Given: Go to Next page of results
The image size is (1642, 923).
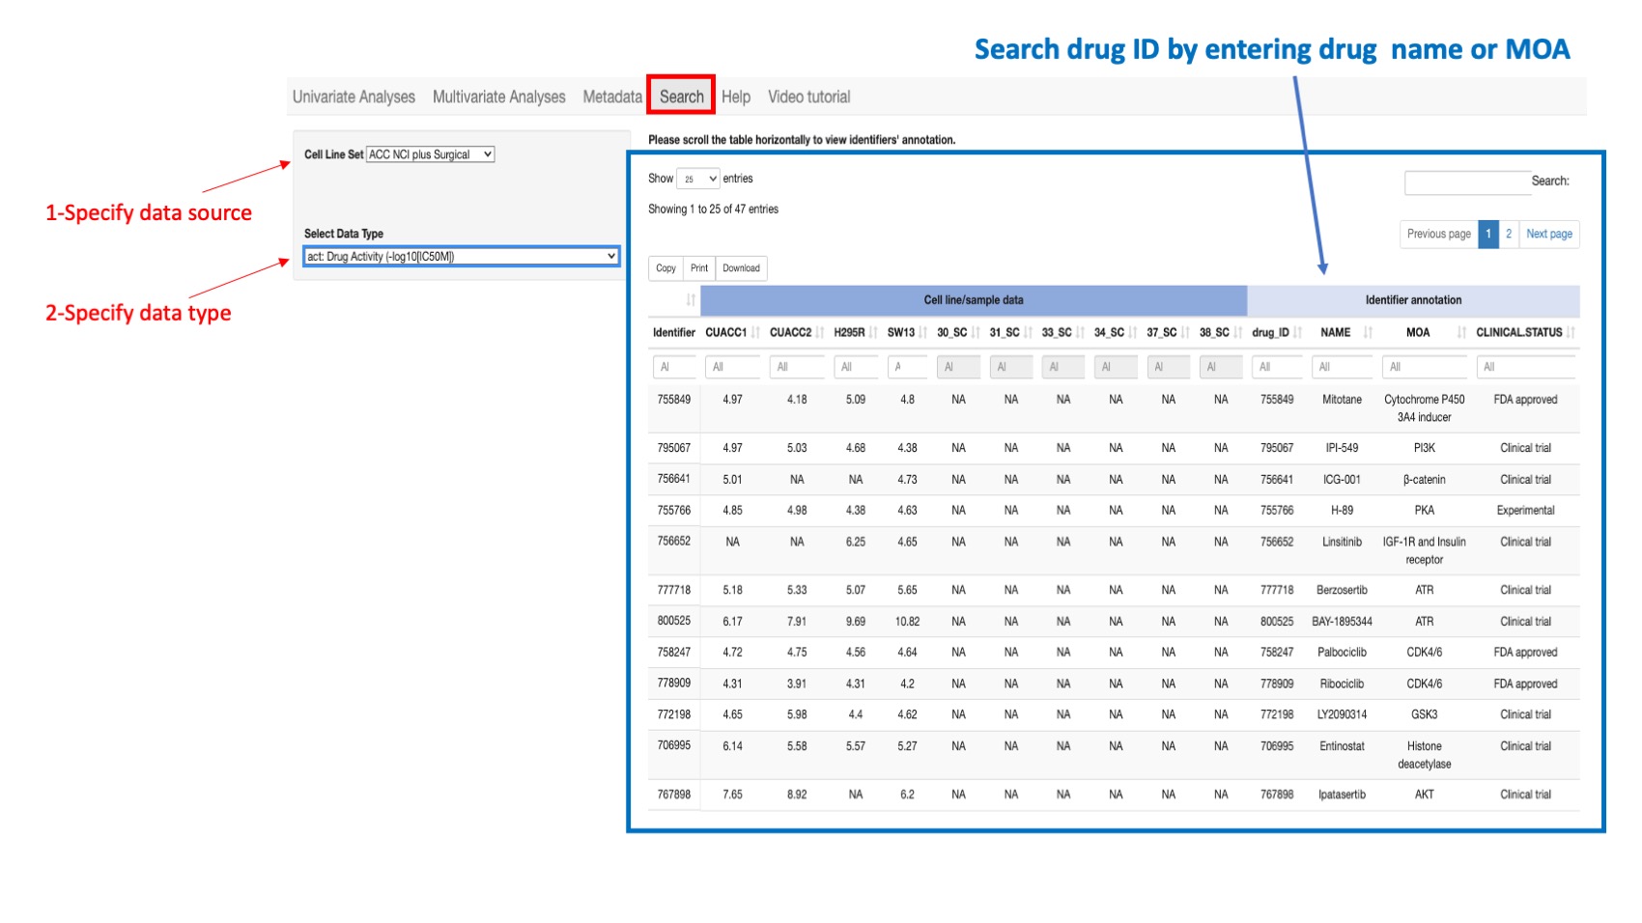Looking at the screenshot, I should (x=1548, y=234).
